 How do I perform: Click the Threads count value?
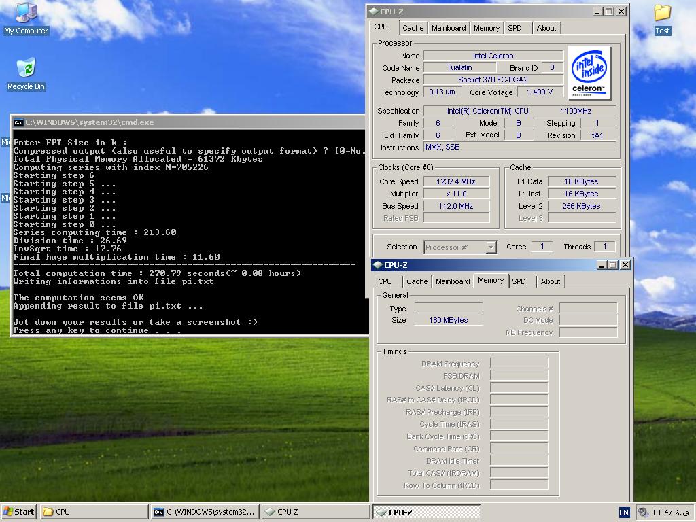[x=604, y=246]
